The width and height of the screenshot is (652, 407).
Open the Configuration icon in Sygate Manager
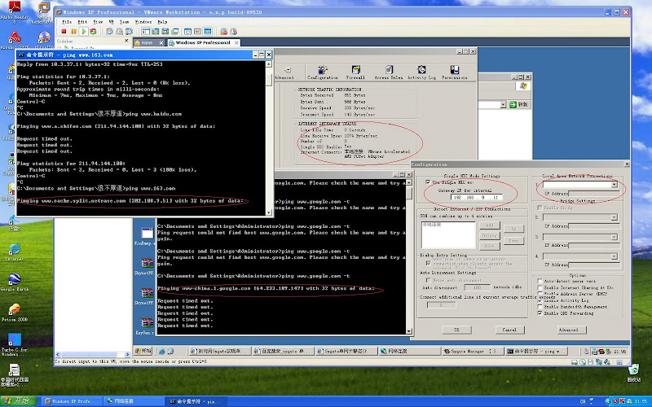[322, 72]
